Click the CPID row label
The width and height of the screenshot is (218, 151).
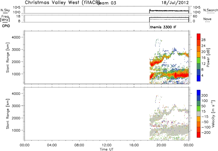6,26
